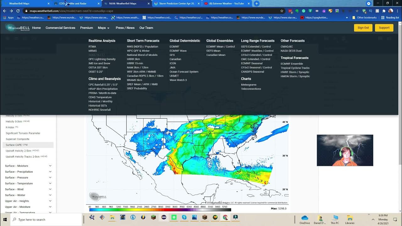This screenshot has height=226, width=402.
Task: Open Chrome from the taskbar
Action: (x=225, y=217)
